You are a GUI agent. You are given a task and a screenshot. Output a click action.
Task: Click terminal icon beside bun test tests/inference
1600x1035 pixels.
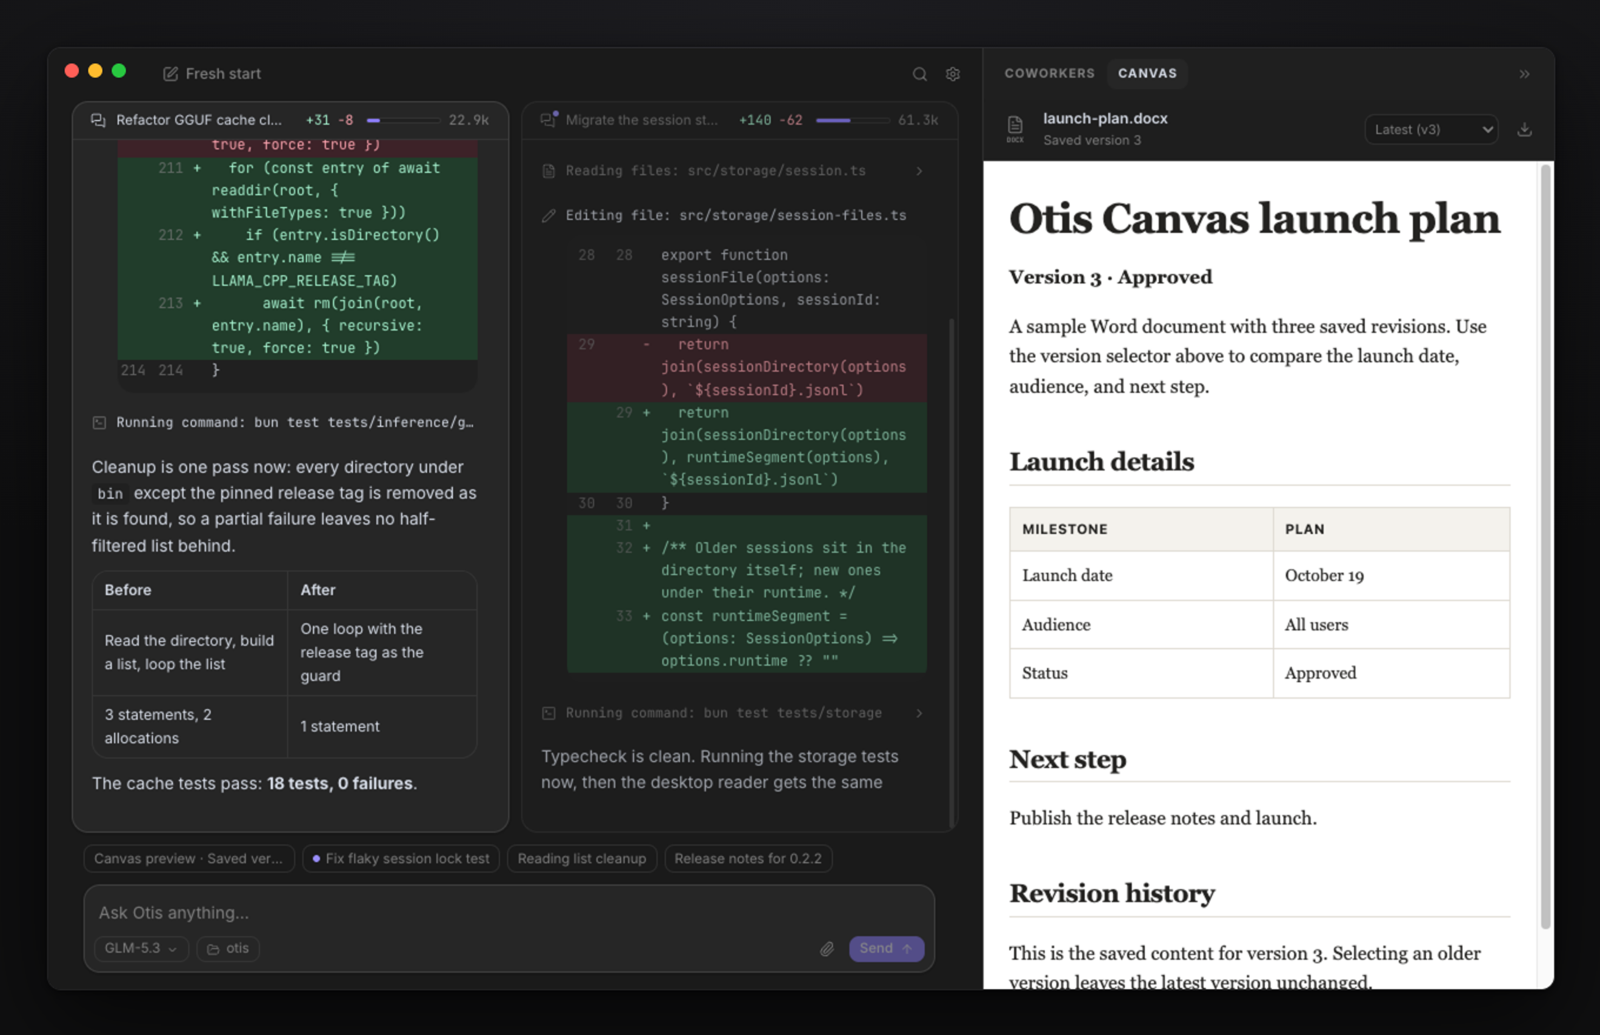[x=99, y=423]
